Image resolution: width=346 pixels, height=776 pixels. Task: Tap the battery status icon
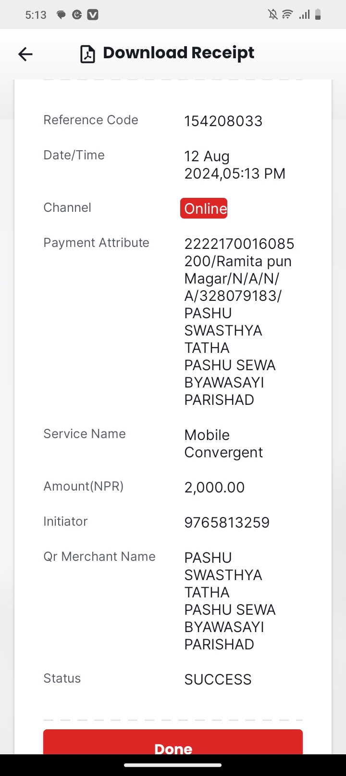tap(318, 14)
